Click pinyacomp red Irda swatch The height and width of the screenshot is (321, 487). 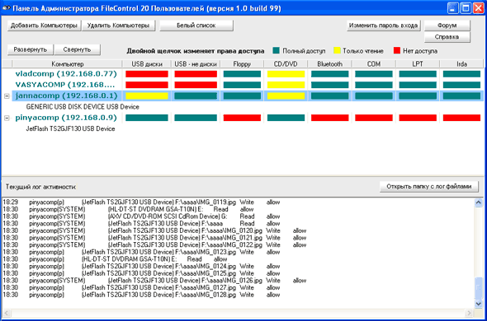[462, 118]
